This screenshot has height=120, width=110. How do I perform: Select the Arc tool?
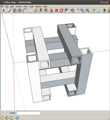24,10
